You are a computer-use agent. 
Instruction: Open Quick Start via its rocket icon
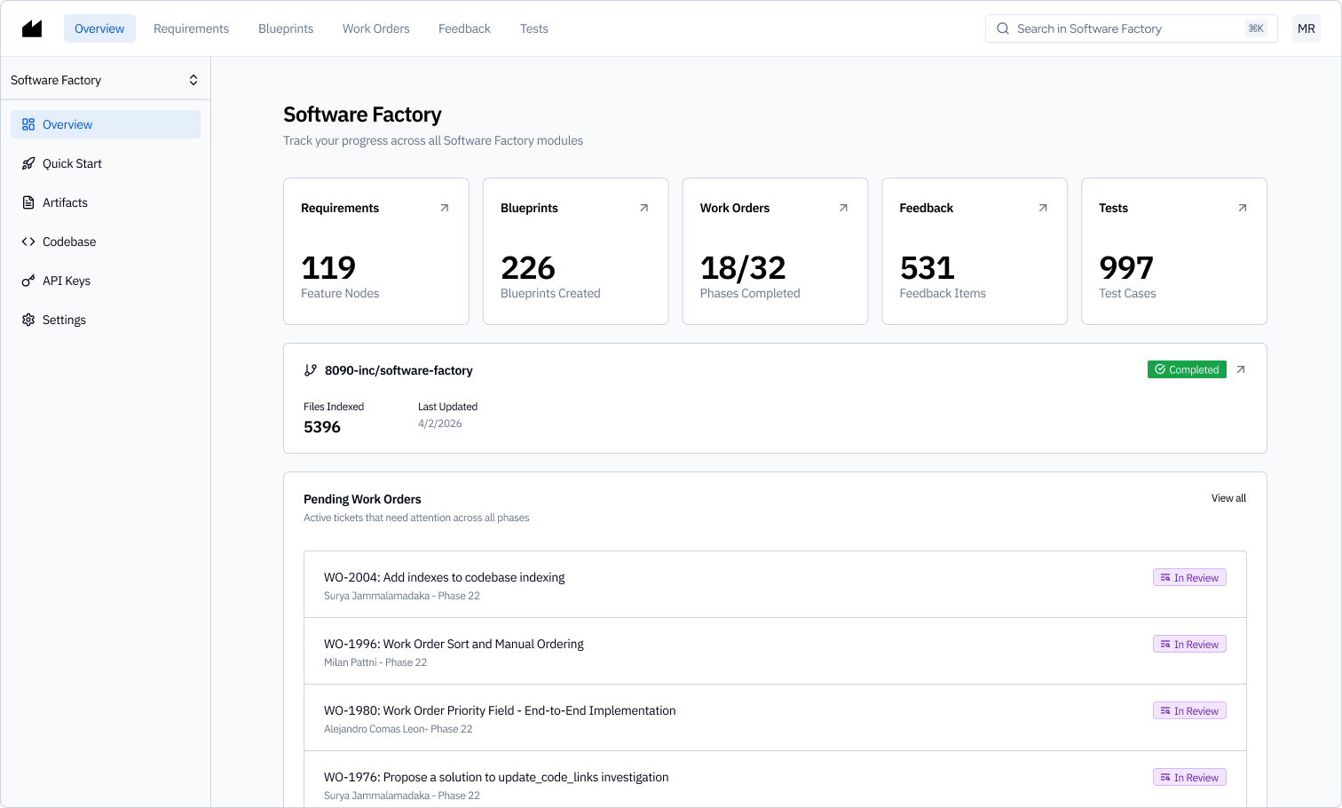(27, 163)
